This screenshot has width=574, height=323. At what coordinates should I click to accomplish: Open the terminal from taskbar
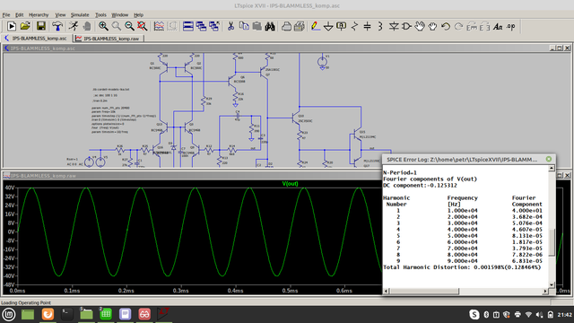tap(66, 314)
